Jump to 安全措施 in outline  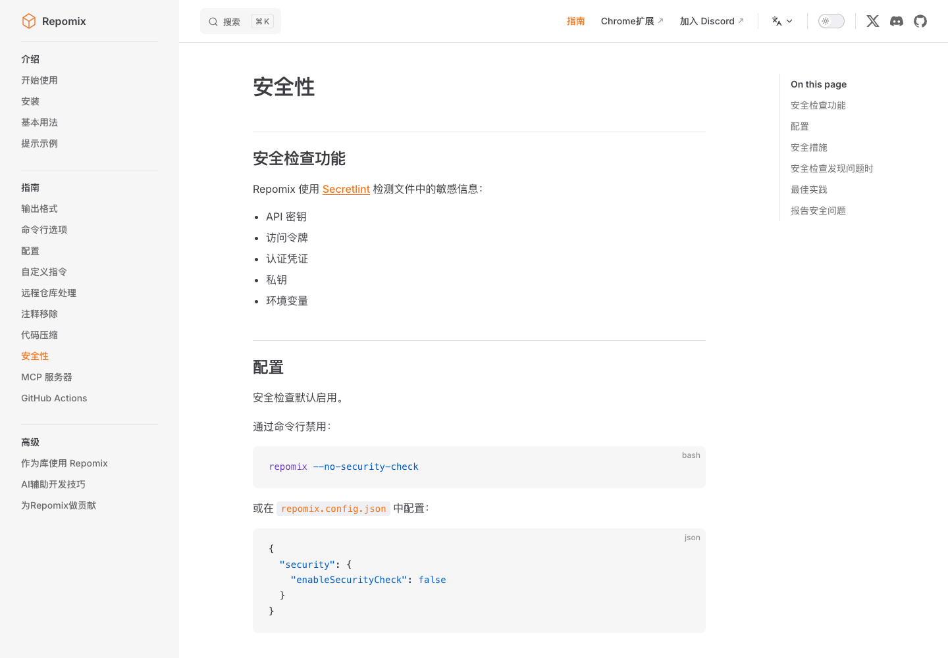809,147
